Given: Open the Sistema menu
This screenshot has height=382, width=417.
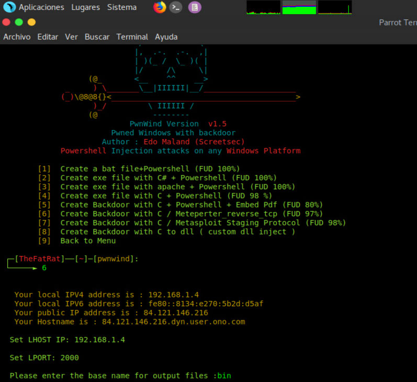Looking at the screenshot, I should tap(122, 7).
